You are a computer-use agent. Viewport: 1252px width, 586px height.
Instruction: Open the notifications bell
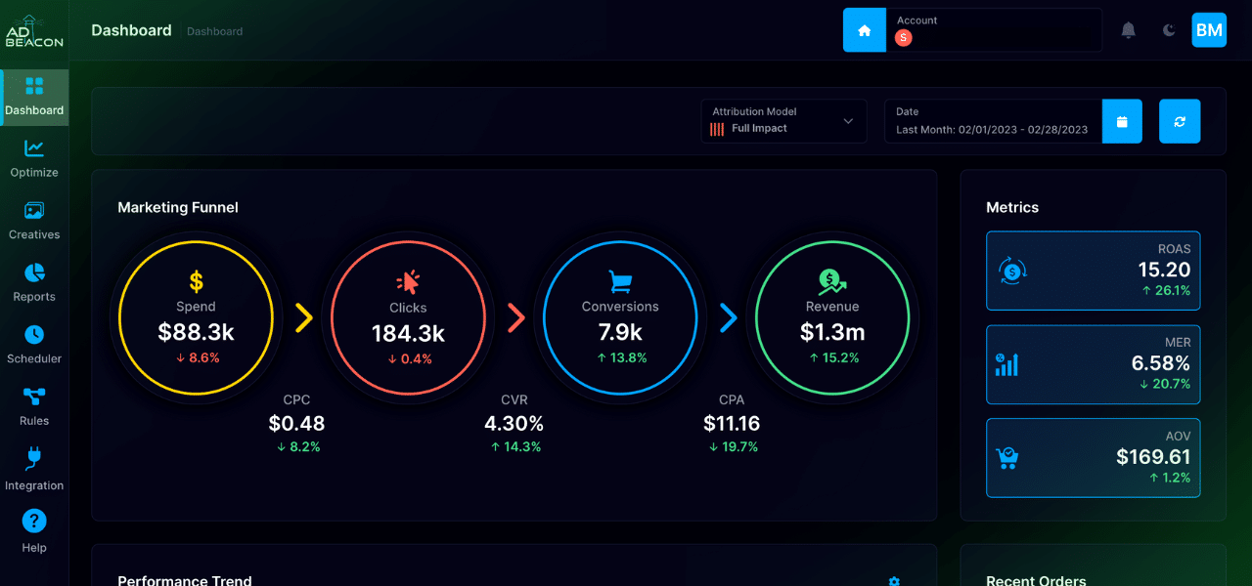(1128, 30)
